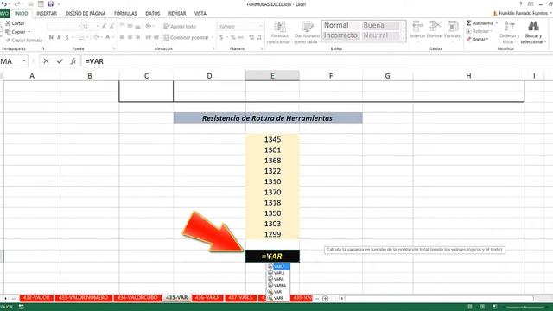Open the Número format dropdown
The width and height of the screenshot is (553, 311).
(x=261, y=27)
